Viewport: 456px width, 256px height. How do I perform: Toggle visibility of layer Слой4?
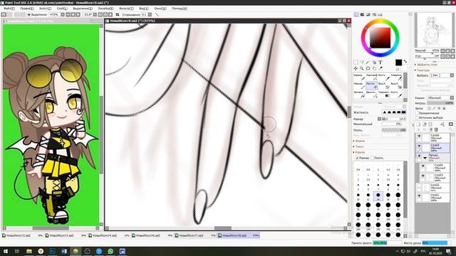(x=423, y=166)
